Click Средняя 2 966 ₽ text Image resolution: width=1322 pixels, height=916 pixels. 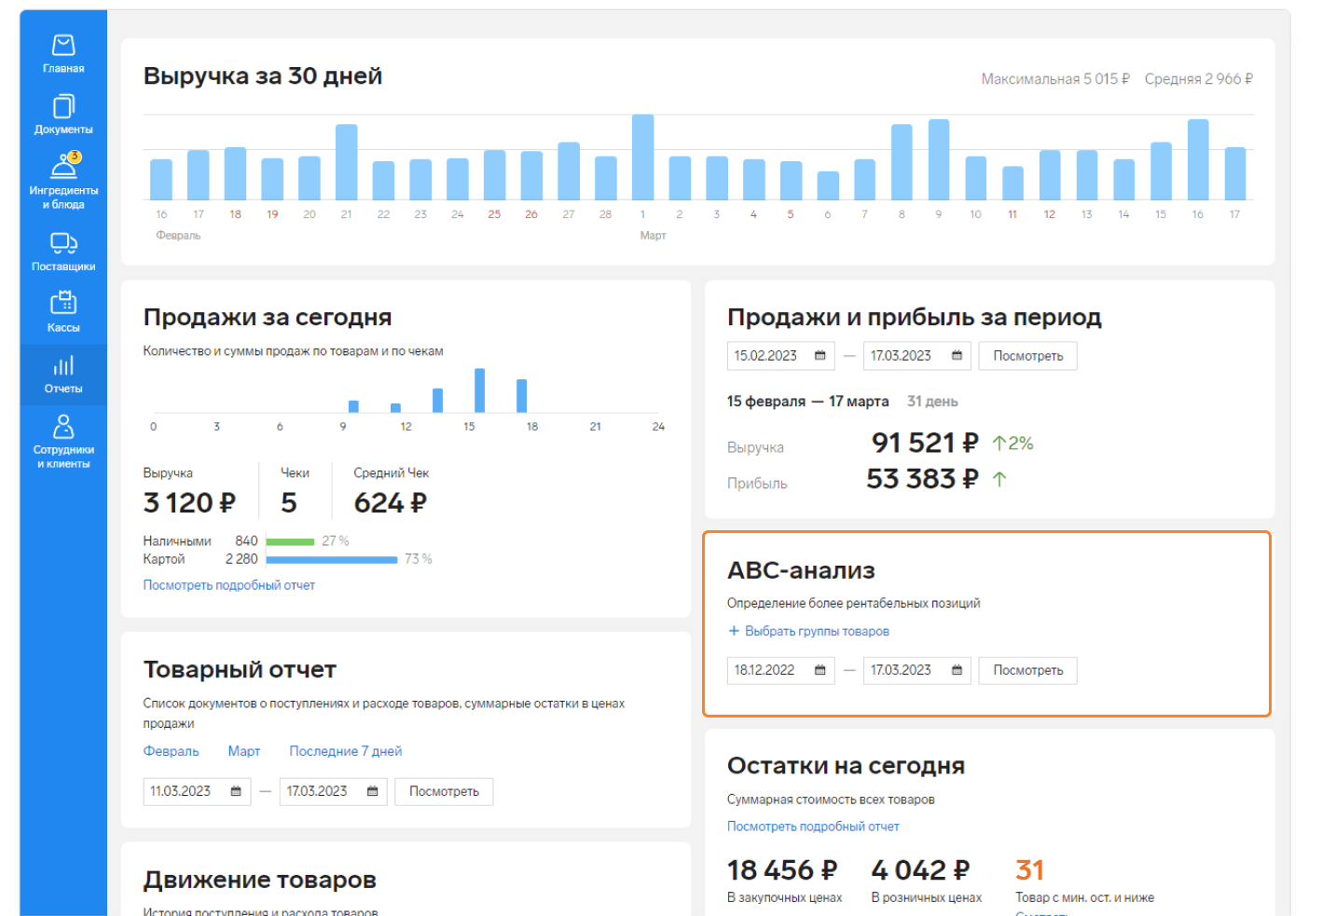tap(1198, 79)
